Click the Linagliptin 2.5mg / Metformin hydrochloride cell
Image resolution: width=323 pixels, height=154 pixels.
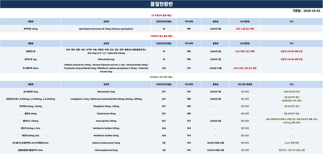point(106,99)
